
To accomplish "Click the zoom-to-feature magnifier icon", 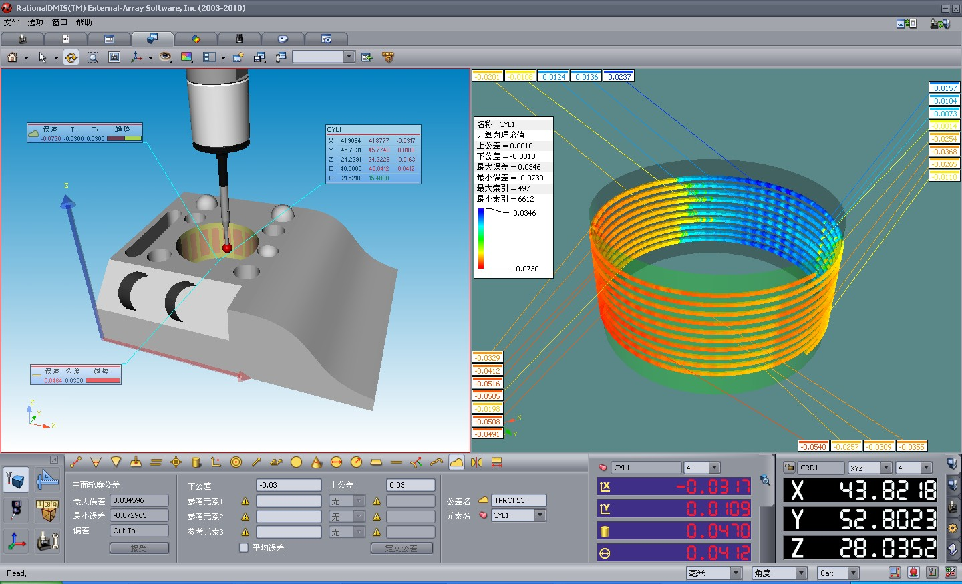I will pos(765,480).
